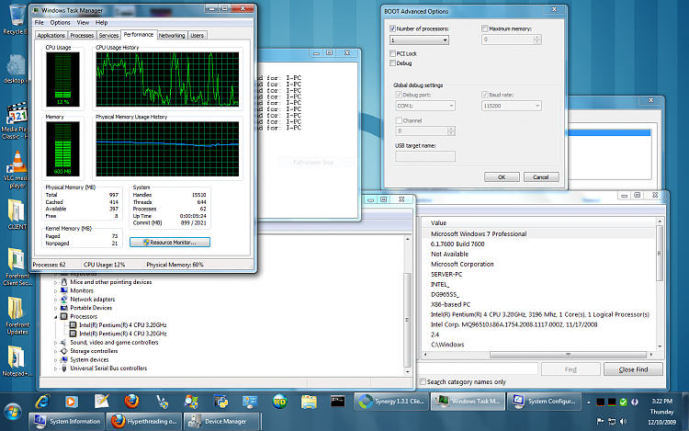Launch Internet Explorer from the taskbar
Screen dimensions: 689x431
[42, 402]
